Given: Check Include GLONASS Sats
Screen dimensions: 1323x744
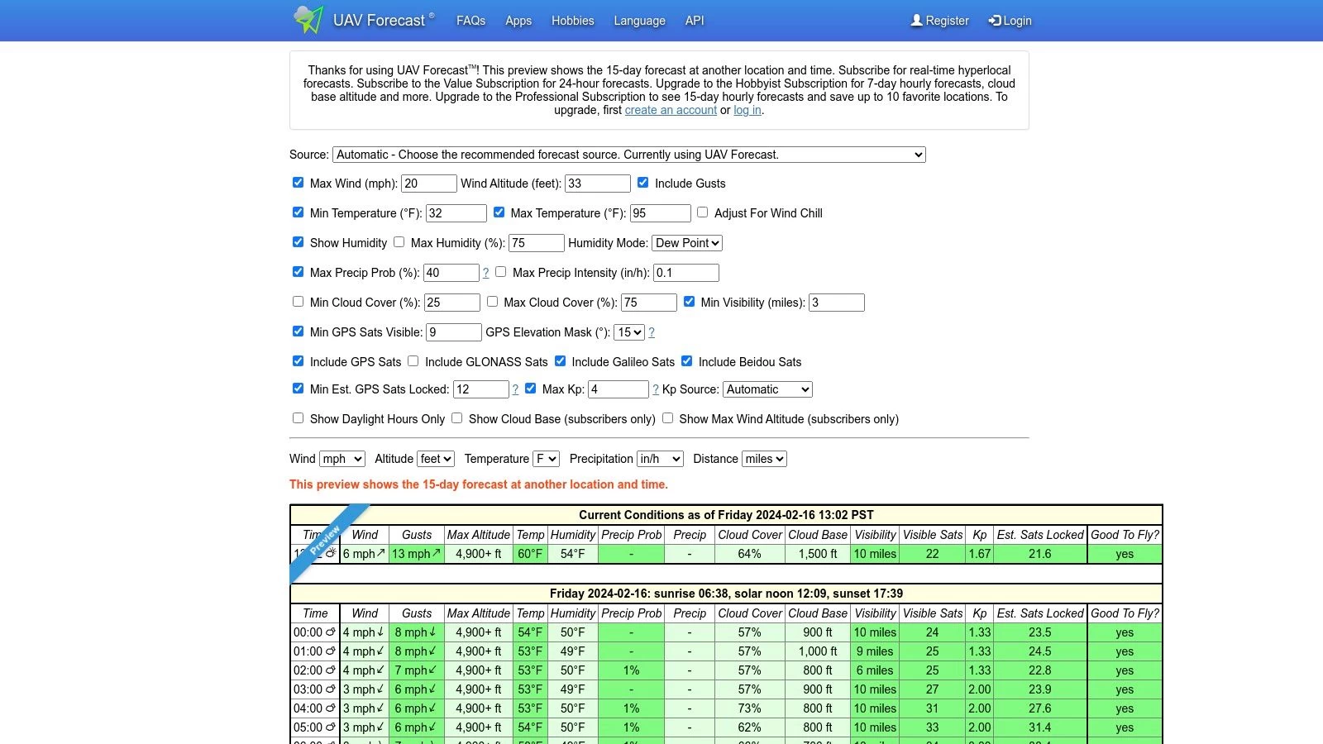Looking at the screenshot, I should coord(413,361).
